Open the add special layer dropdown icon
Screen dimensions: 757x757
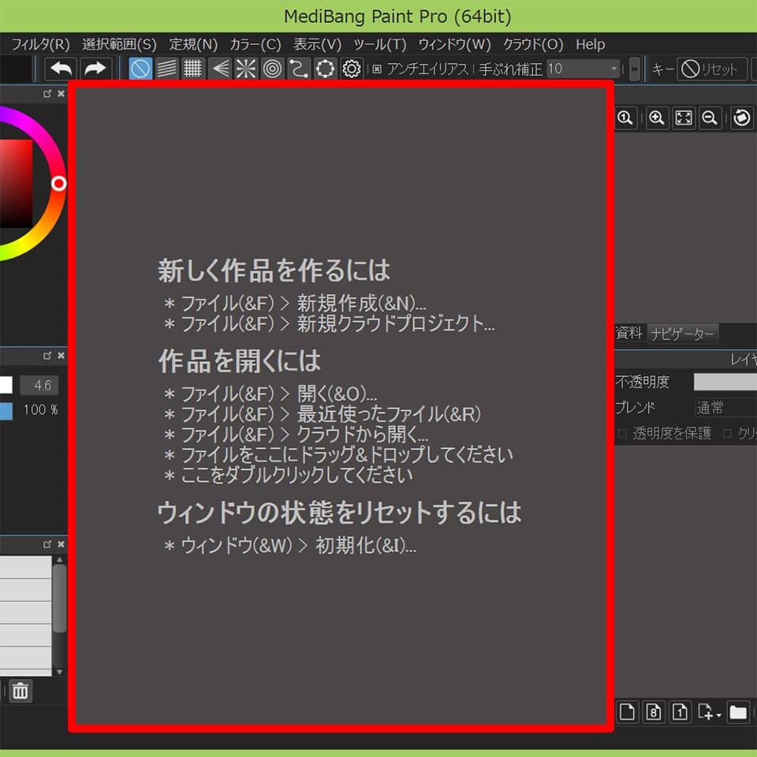coord(709,712)
